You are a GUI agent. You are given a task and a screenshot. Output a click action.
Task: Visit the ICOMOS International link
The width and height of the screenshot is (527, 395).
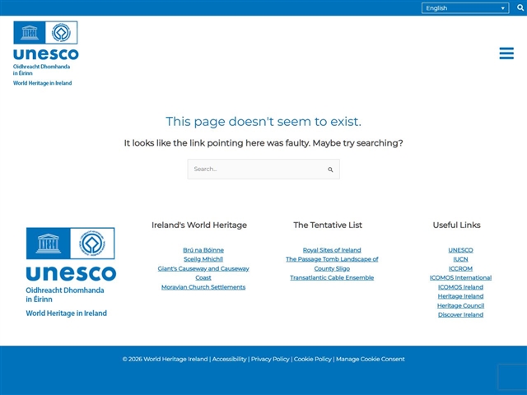pyautogui.click(x=460, y=277)
